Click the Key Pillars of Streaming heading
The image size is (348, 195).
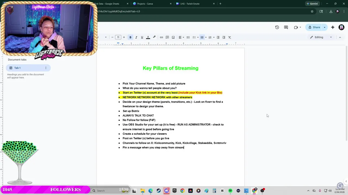click(170, 68)
